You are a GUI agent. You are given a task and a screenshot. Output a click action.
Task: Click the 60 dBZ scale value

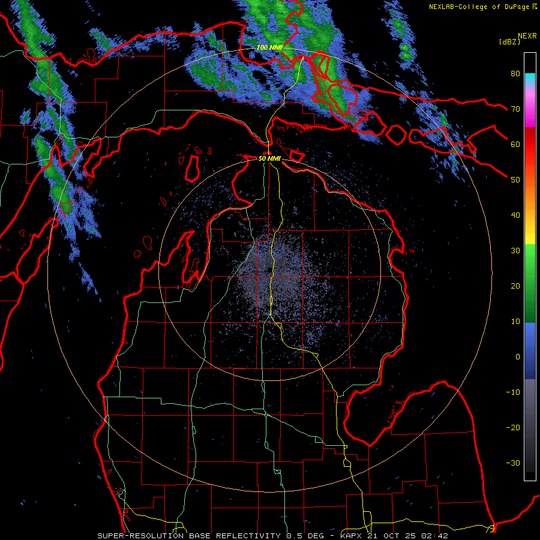tap(515, 144)
